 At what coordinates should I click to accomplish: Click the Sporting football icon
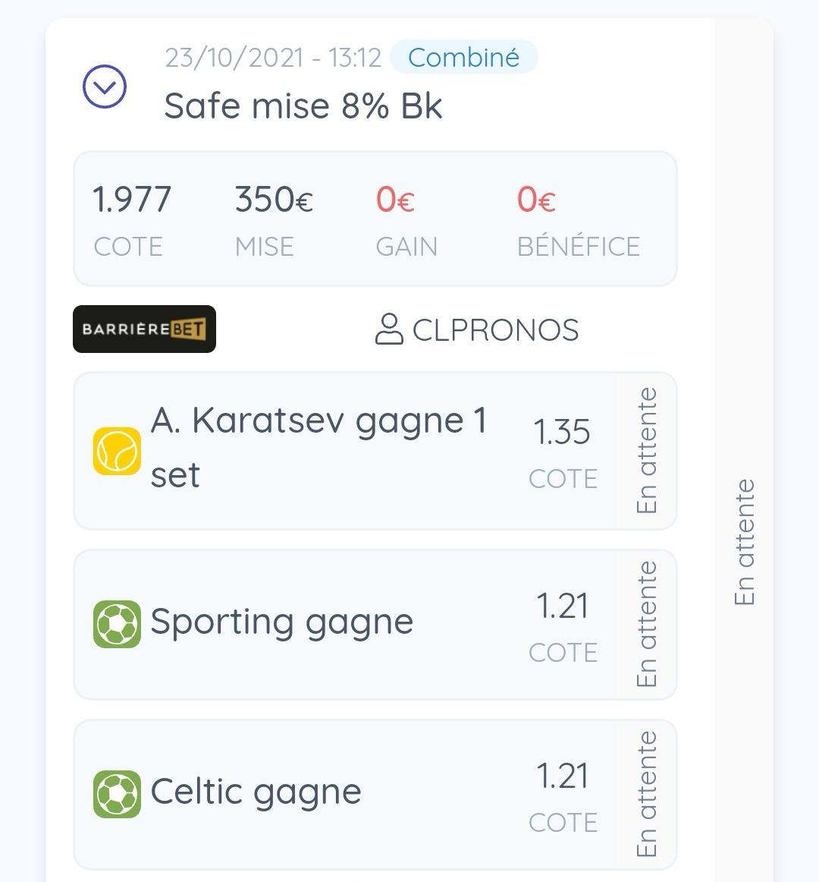117,624
